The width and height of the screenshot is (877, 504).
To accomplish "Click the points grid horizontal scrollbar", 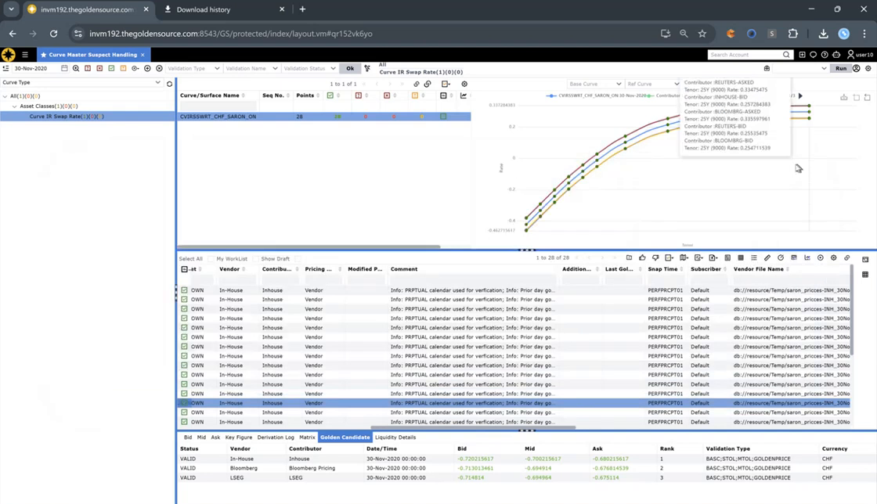I will 473,427.
